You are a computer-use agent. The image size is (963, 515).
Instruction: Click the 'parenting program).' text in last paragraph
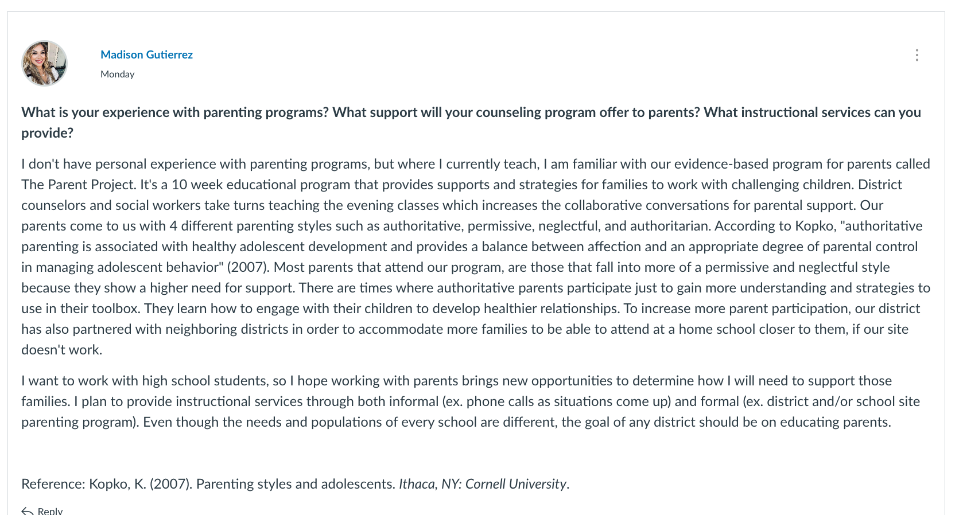[x=80, y=422]
